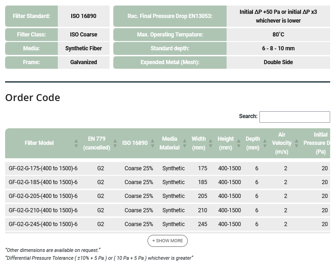
Task: Click the GF-G2-G-205-(400 to 1500)-6 entry
Action: click(x=43, y=196)
